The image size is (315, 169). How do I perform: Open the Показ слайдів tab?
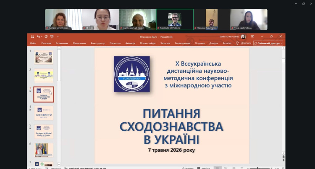pyautogui.click(x=148, y=43)
